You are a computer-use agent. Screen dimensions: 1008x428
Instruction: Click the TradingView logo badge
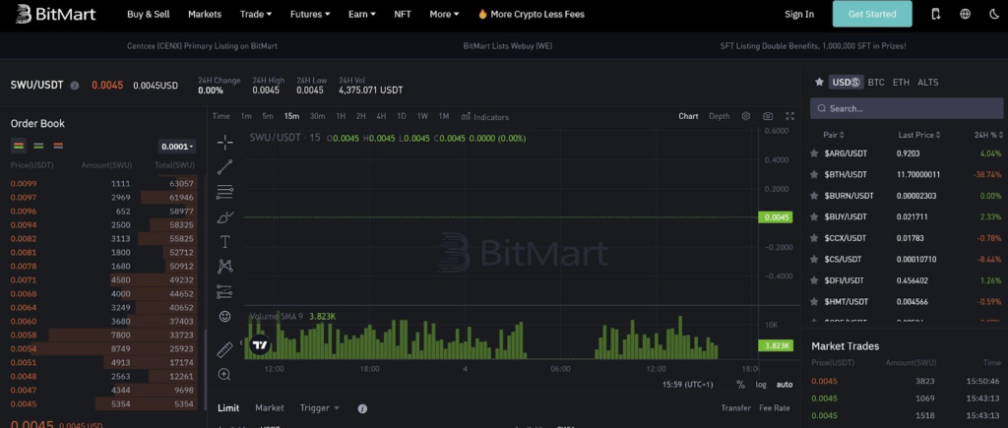(260, 345)
